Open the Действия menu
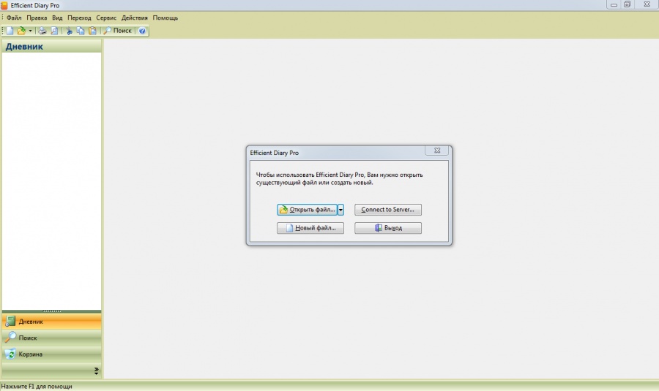 [135, 18]
